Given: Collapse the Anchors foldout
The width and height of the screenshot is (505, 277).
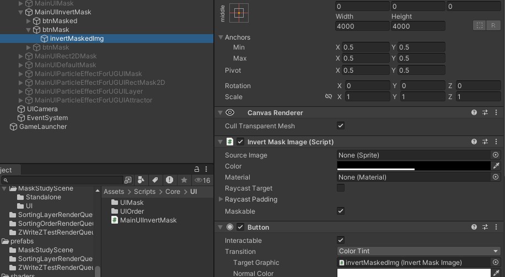Looking at the screenshot, I should point(221,37).
